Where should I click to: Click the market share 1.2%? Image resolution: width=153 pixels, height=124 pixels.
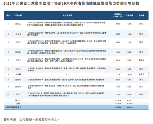tap(129, 42)
